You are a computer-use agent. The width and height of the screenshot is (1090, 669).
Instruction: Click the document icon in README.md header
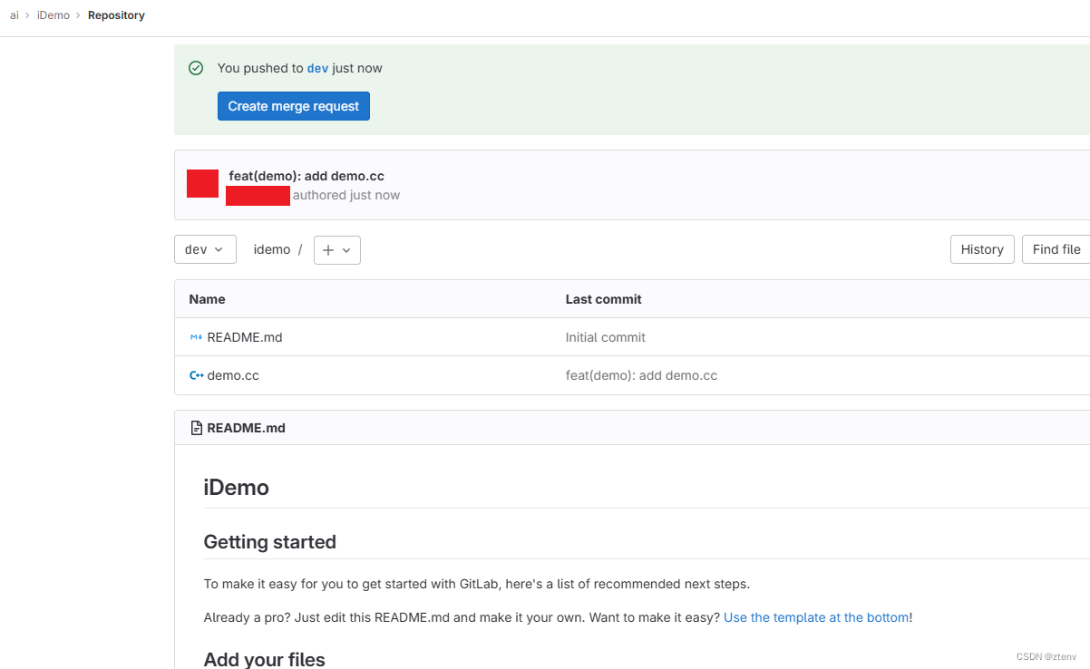[x=197, y=428]
